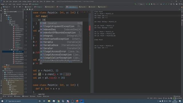
Task: Select IllegalArgumentException completion suggestion
Action: [61, 26]
